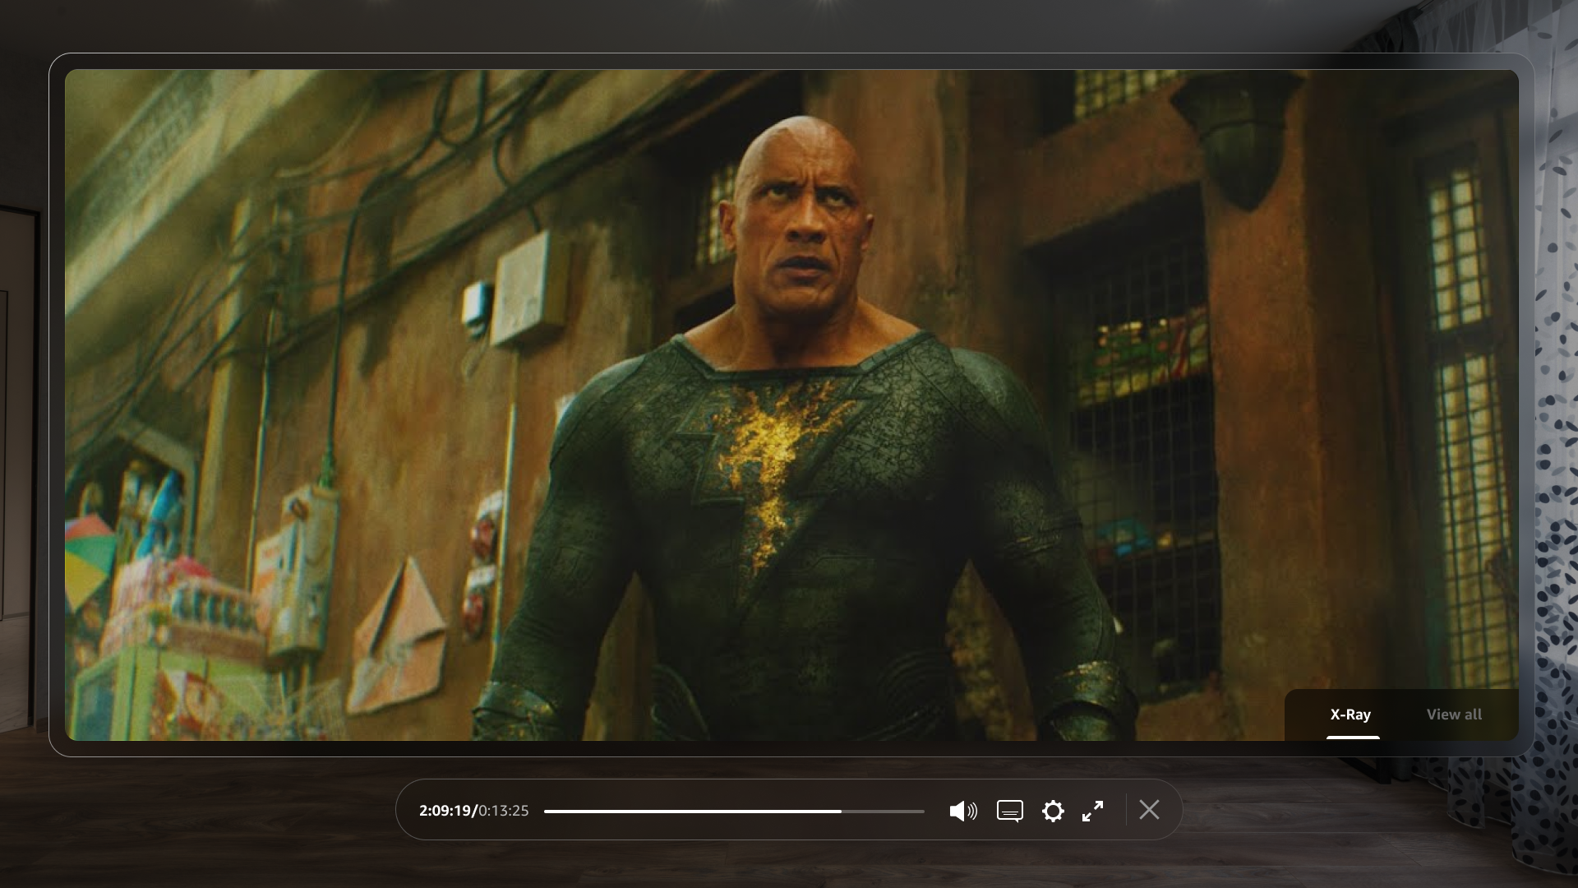Click the elapsed time 2:09:19 label

[446, 811]
